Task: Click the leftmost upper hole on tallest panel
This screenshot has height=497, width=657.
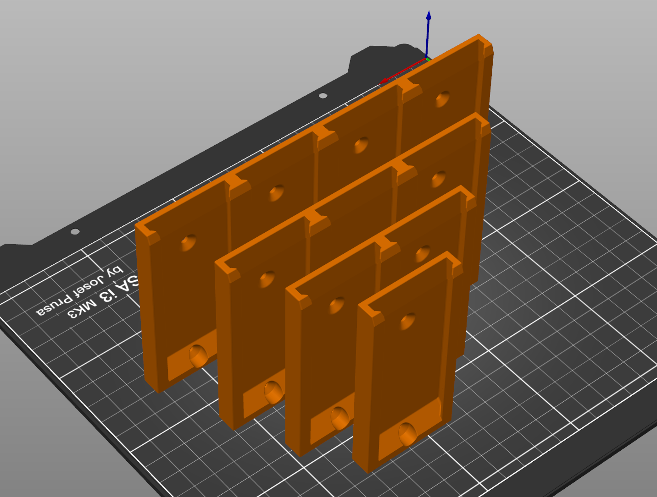Action: point(188,242)
